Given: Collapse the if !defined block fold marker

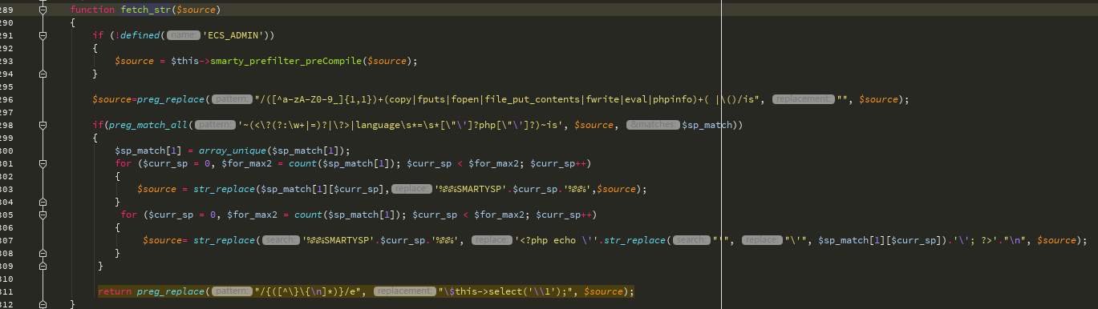Looking at the screenshot, I should 43,35.
